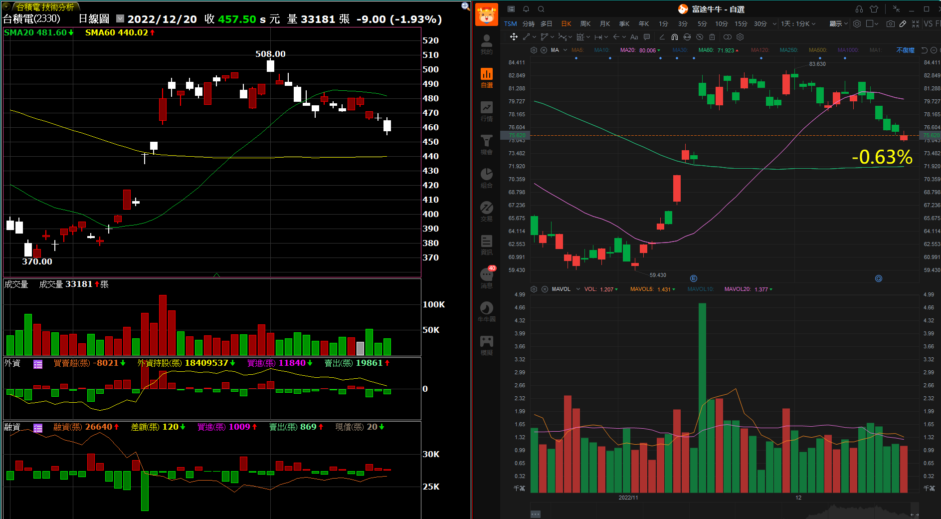Open notifications bell in Futubull title bar
Image resolution: width=941 pixels, height=519 pixels.
pos(526,9)
